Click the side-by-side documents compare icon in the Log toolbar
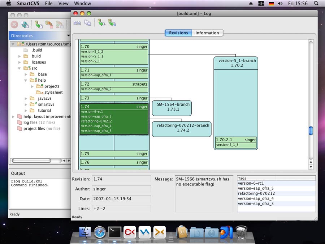The width and height of the screenshot is (325, 244). pyautogui.click(x=77, y=23)
